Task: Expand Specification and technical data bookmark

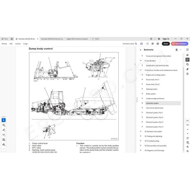Action: click(142, 65)
